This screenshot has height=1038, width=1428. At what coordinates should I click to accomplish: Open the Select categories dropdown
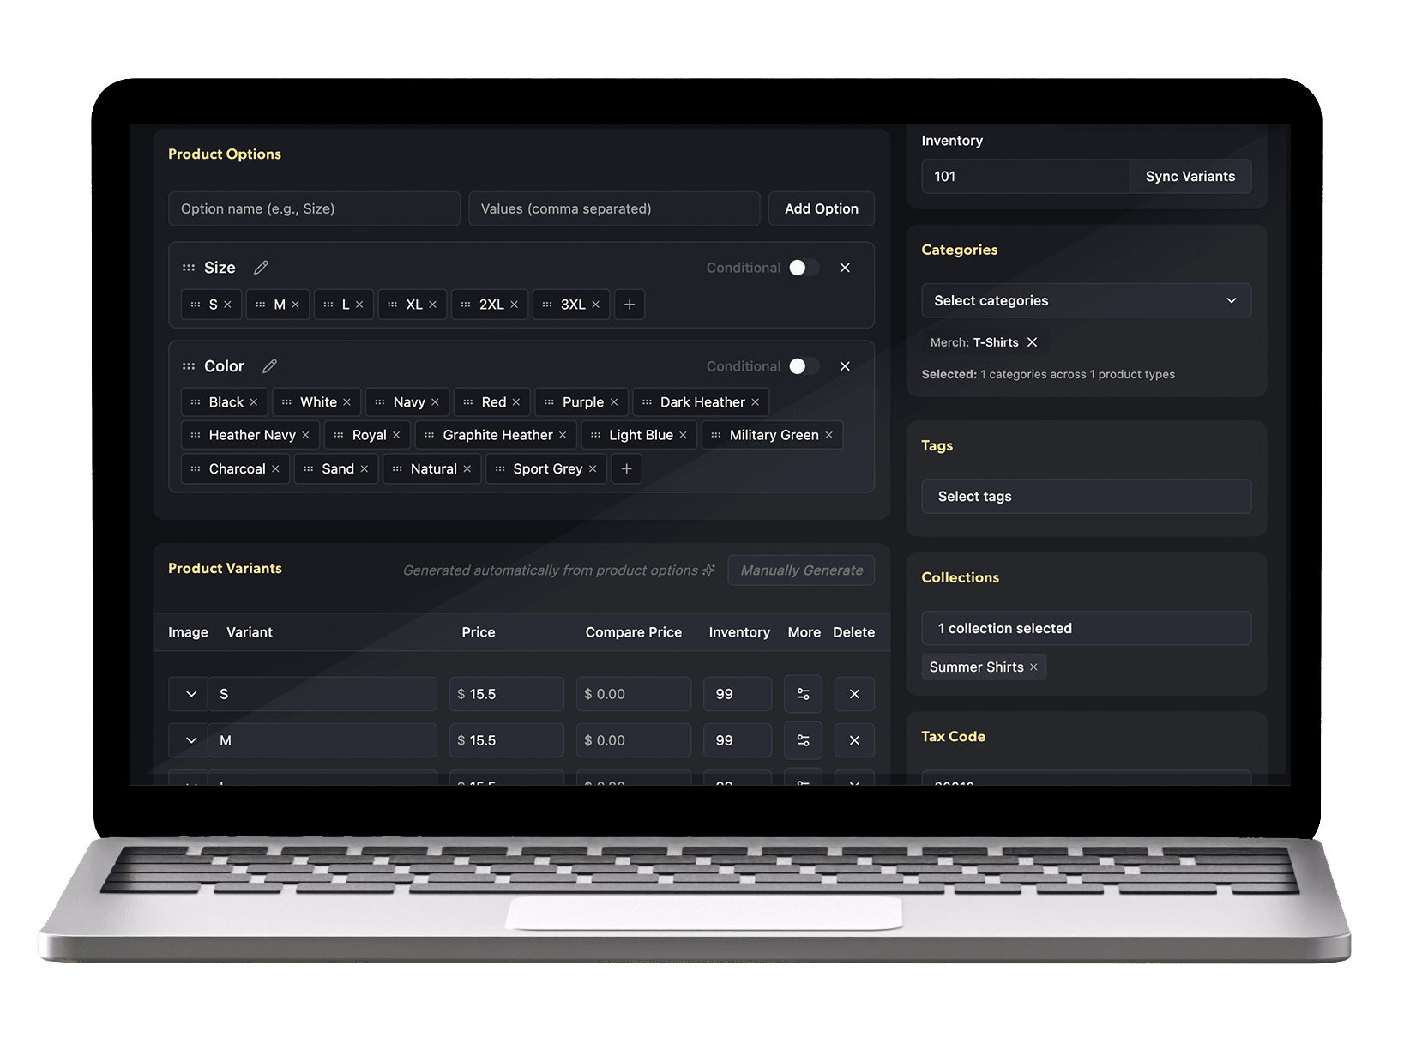pyautogui.click(x=1086, y=300)
